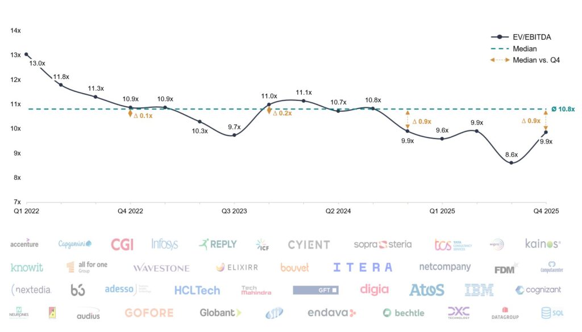582x332 pixels.
Task: Click the Ø 10.8x median value label
Action: point(563,109)
